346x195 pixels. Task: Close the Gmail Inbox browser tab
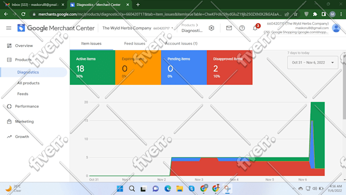click(x=63, y=5)
